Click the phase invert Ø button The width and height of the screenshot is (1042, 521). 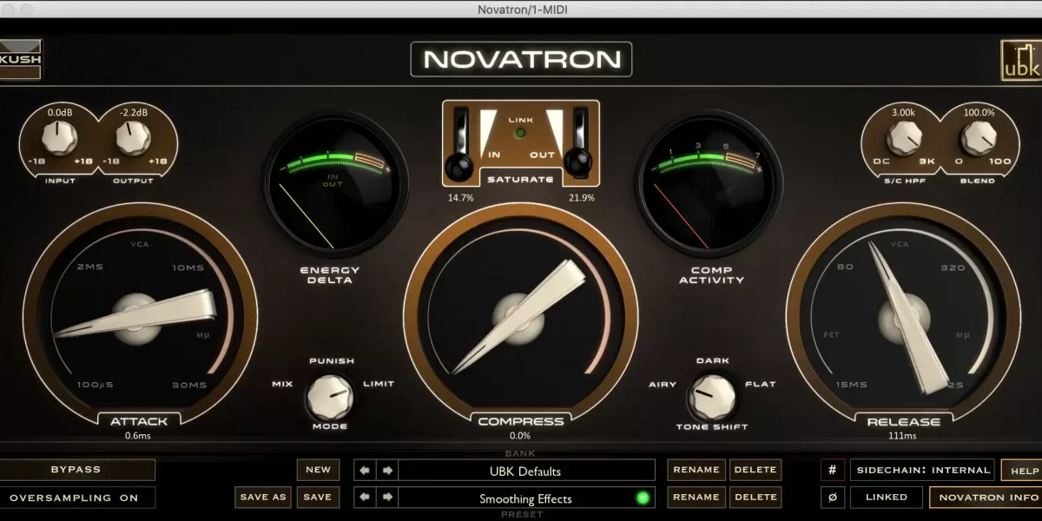[x=833, y=498]
